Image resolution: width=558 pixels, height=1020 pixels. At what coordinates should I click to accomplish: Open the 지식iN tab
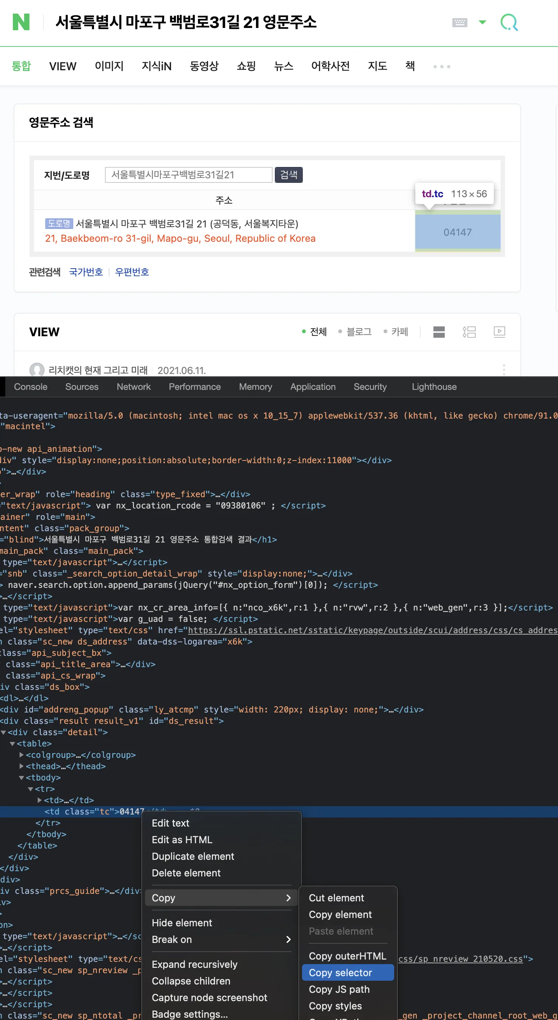(157, 66)
